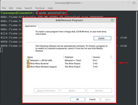Screen dimensions: 138x105
Task: Select Wine Mono Windows Support entry
Action: [x=43, y=67]
